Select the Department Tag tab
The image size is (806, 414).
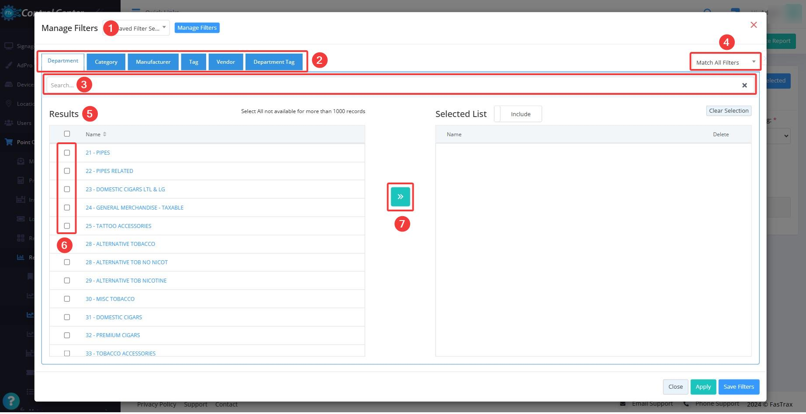(274, 62)
